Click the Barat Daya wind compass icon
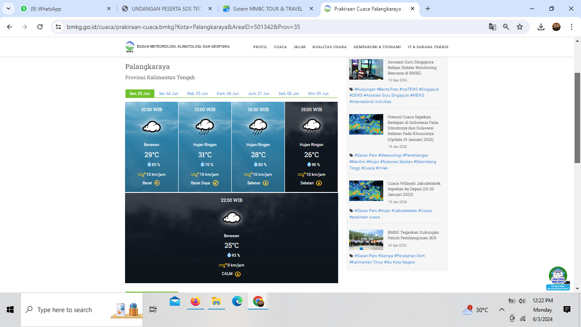This screenshot has height=327, width=581. point(216,183)
